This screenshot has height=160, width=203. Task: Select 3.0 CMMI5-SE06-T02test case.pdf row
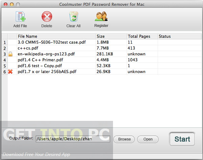tap(101, 42)
